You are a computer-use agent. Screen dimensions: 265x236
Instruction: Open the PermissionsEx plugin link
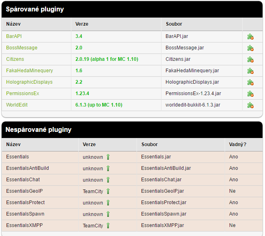pyautogui.click(x=22, y=94)
